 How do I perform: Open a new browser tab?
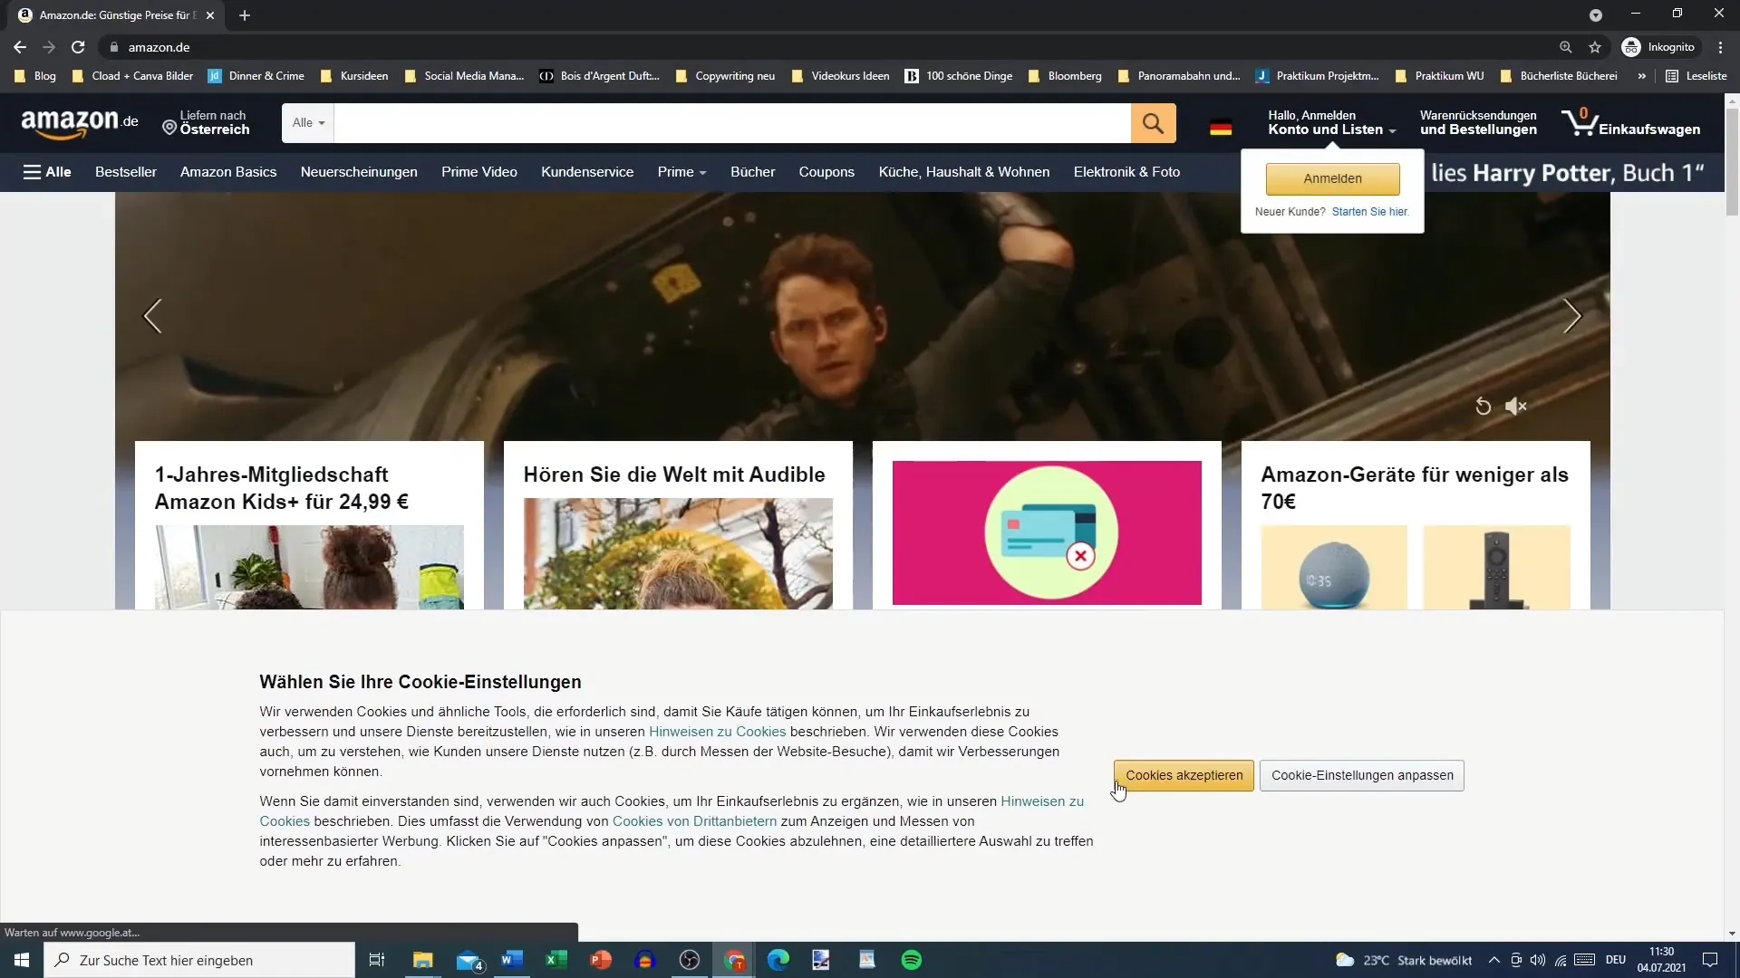[x=244, y=15]
